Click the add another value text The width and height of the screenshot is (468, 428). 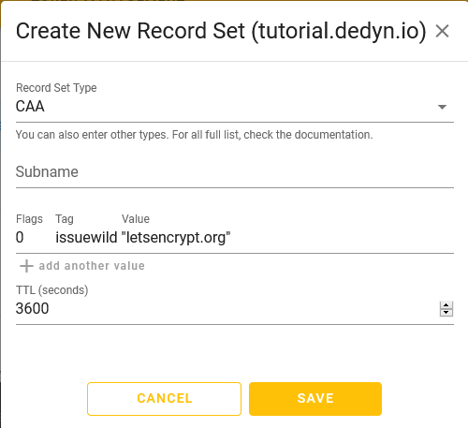pyautogui.click(x=92, y=266)
